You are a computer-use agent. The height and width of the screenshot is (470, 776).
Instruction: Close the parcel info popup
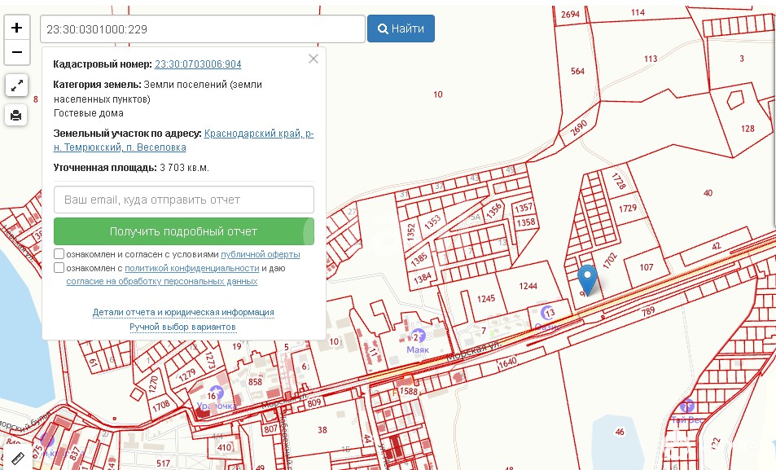pos(313,59)
